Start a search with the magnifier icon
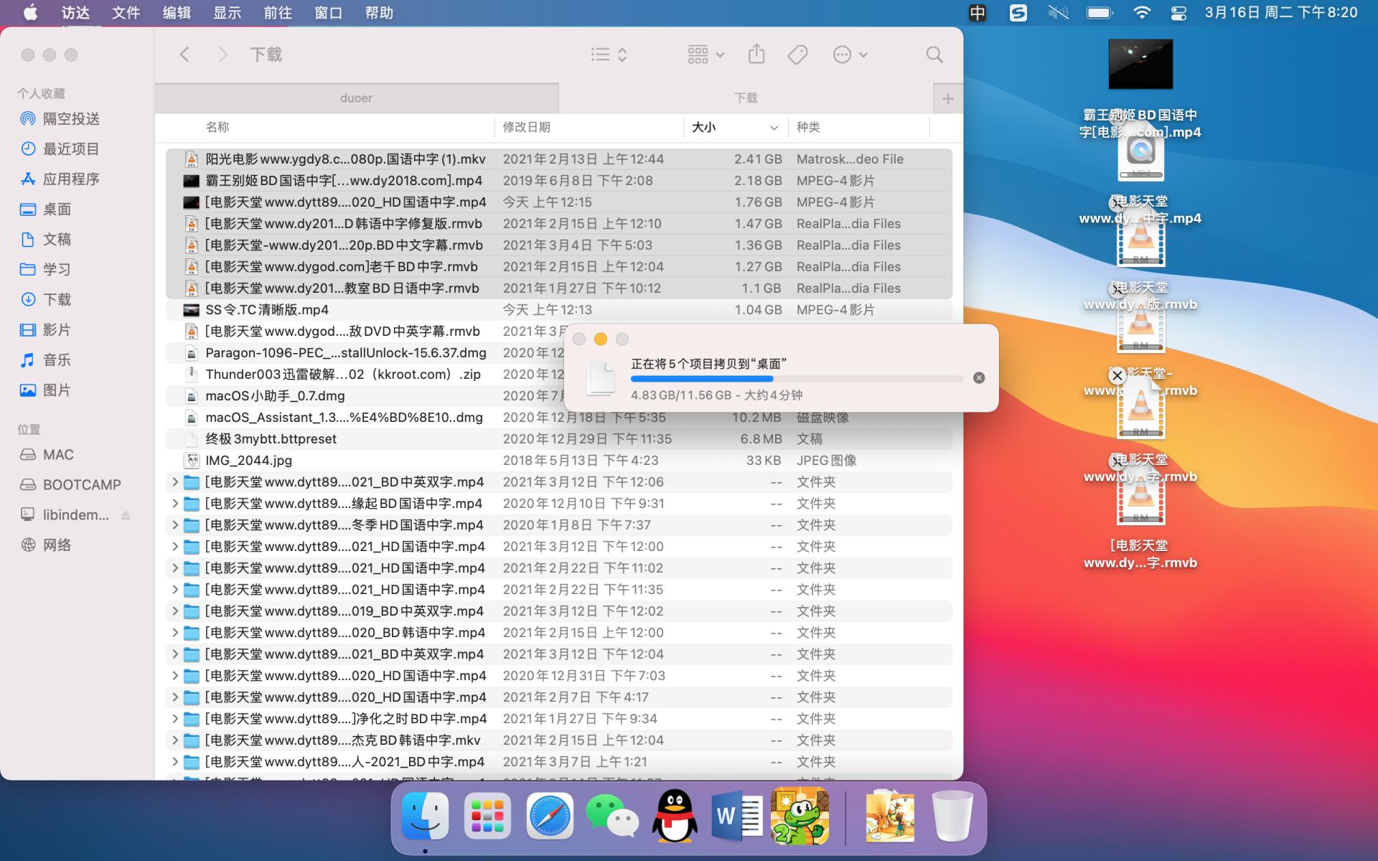Viewport: 1378px width, 861px height. point(934,54)
